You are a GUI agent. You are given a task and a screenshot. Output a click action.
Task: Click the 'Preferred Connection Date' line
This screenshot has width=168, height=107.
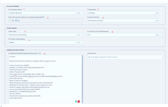coord(31,85)
